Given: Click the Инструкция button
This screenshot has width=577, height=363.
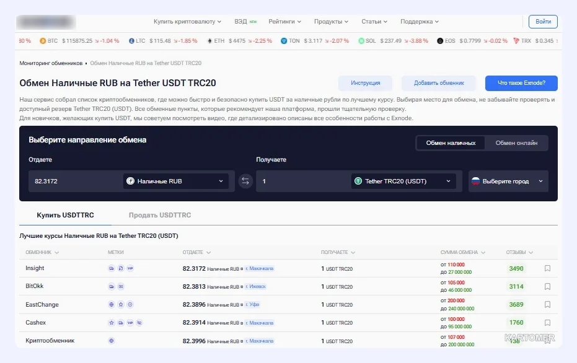Looking at the screenshot, I should (x=365, y=83).
